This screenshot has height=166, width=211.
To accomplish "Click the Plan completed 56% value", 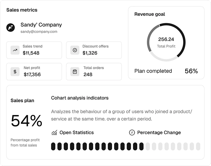I will [191, 71].
